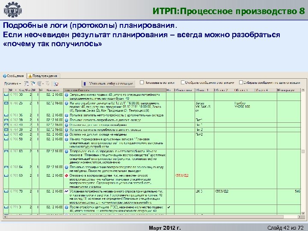Click info icon beside 'Попытка запитать нетто-потребность'
The height and width of the screenshot is (231, 308).
tap(67, 115)
